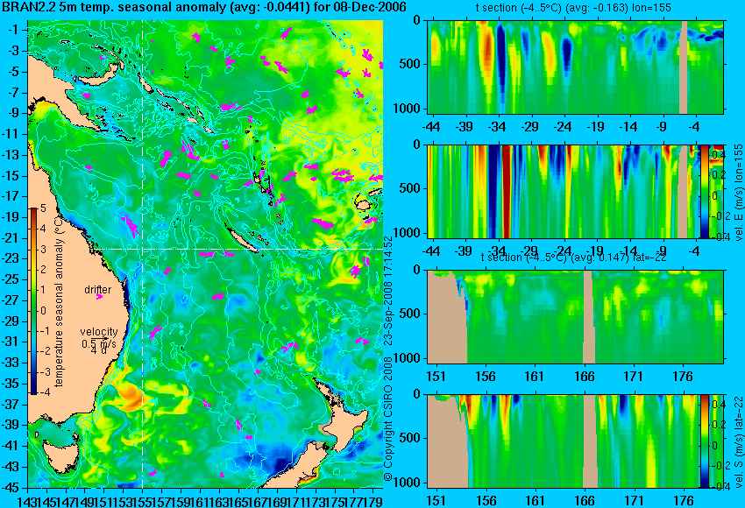Click the '-23' latitude tick label on the map

(11, 258)
